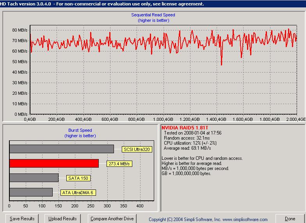Screen dimensions: 306x223
Task: Select the red 273.4 MB/s burst bar
Action: coord(54,163)
